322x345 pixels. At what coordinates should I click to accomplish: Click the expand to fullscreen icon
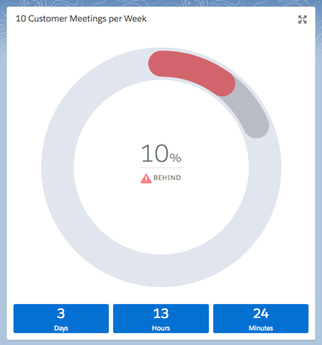(x=302, y=19)
